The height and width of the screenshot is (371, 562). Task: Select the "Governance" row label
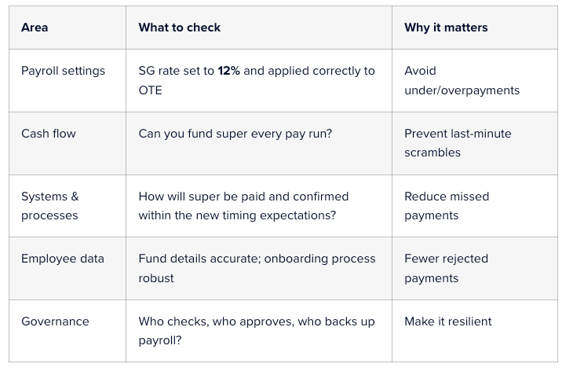click(55, 321)
